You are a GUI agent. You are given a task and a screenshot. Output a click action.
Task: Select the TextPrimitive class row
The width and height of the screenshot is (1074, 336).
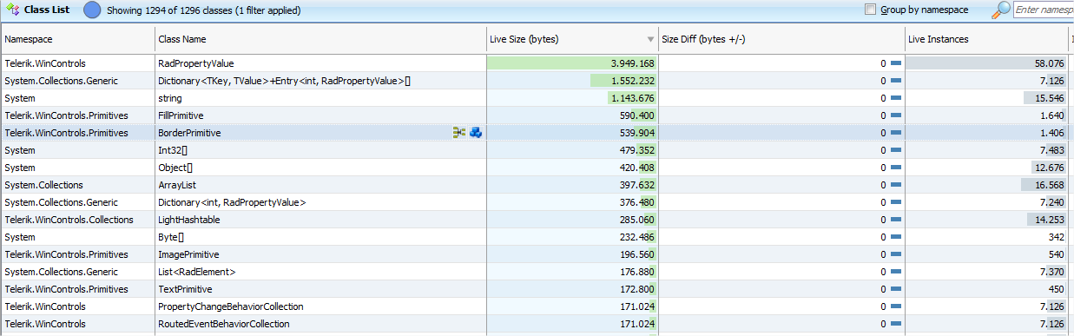[537, 289]
